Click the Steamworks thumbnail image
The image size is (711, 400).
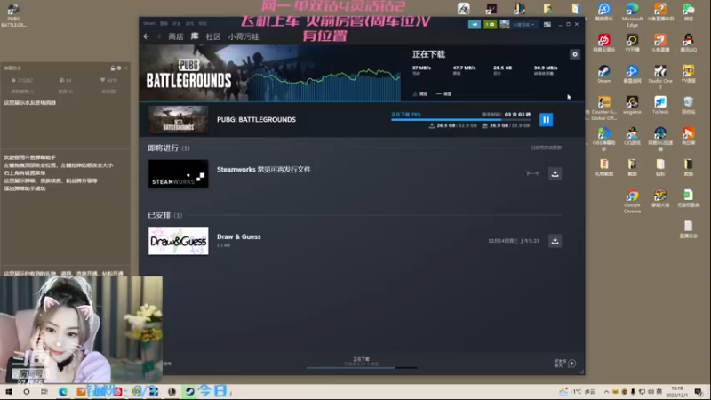179,173
